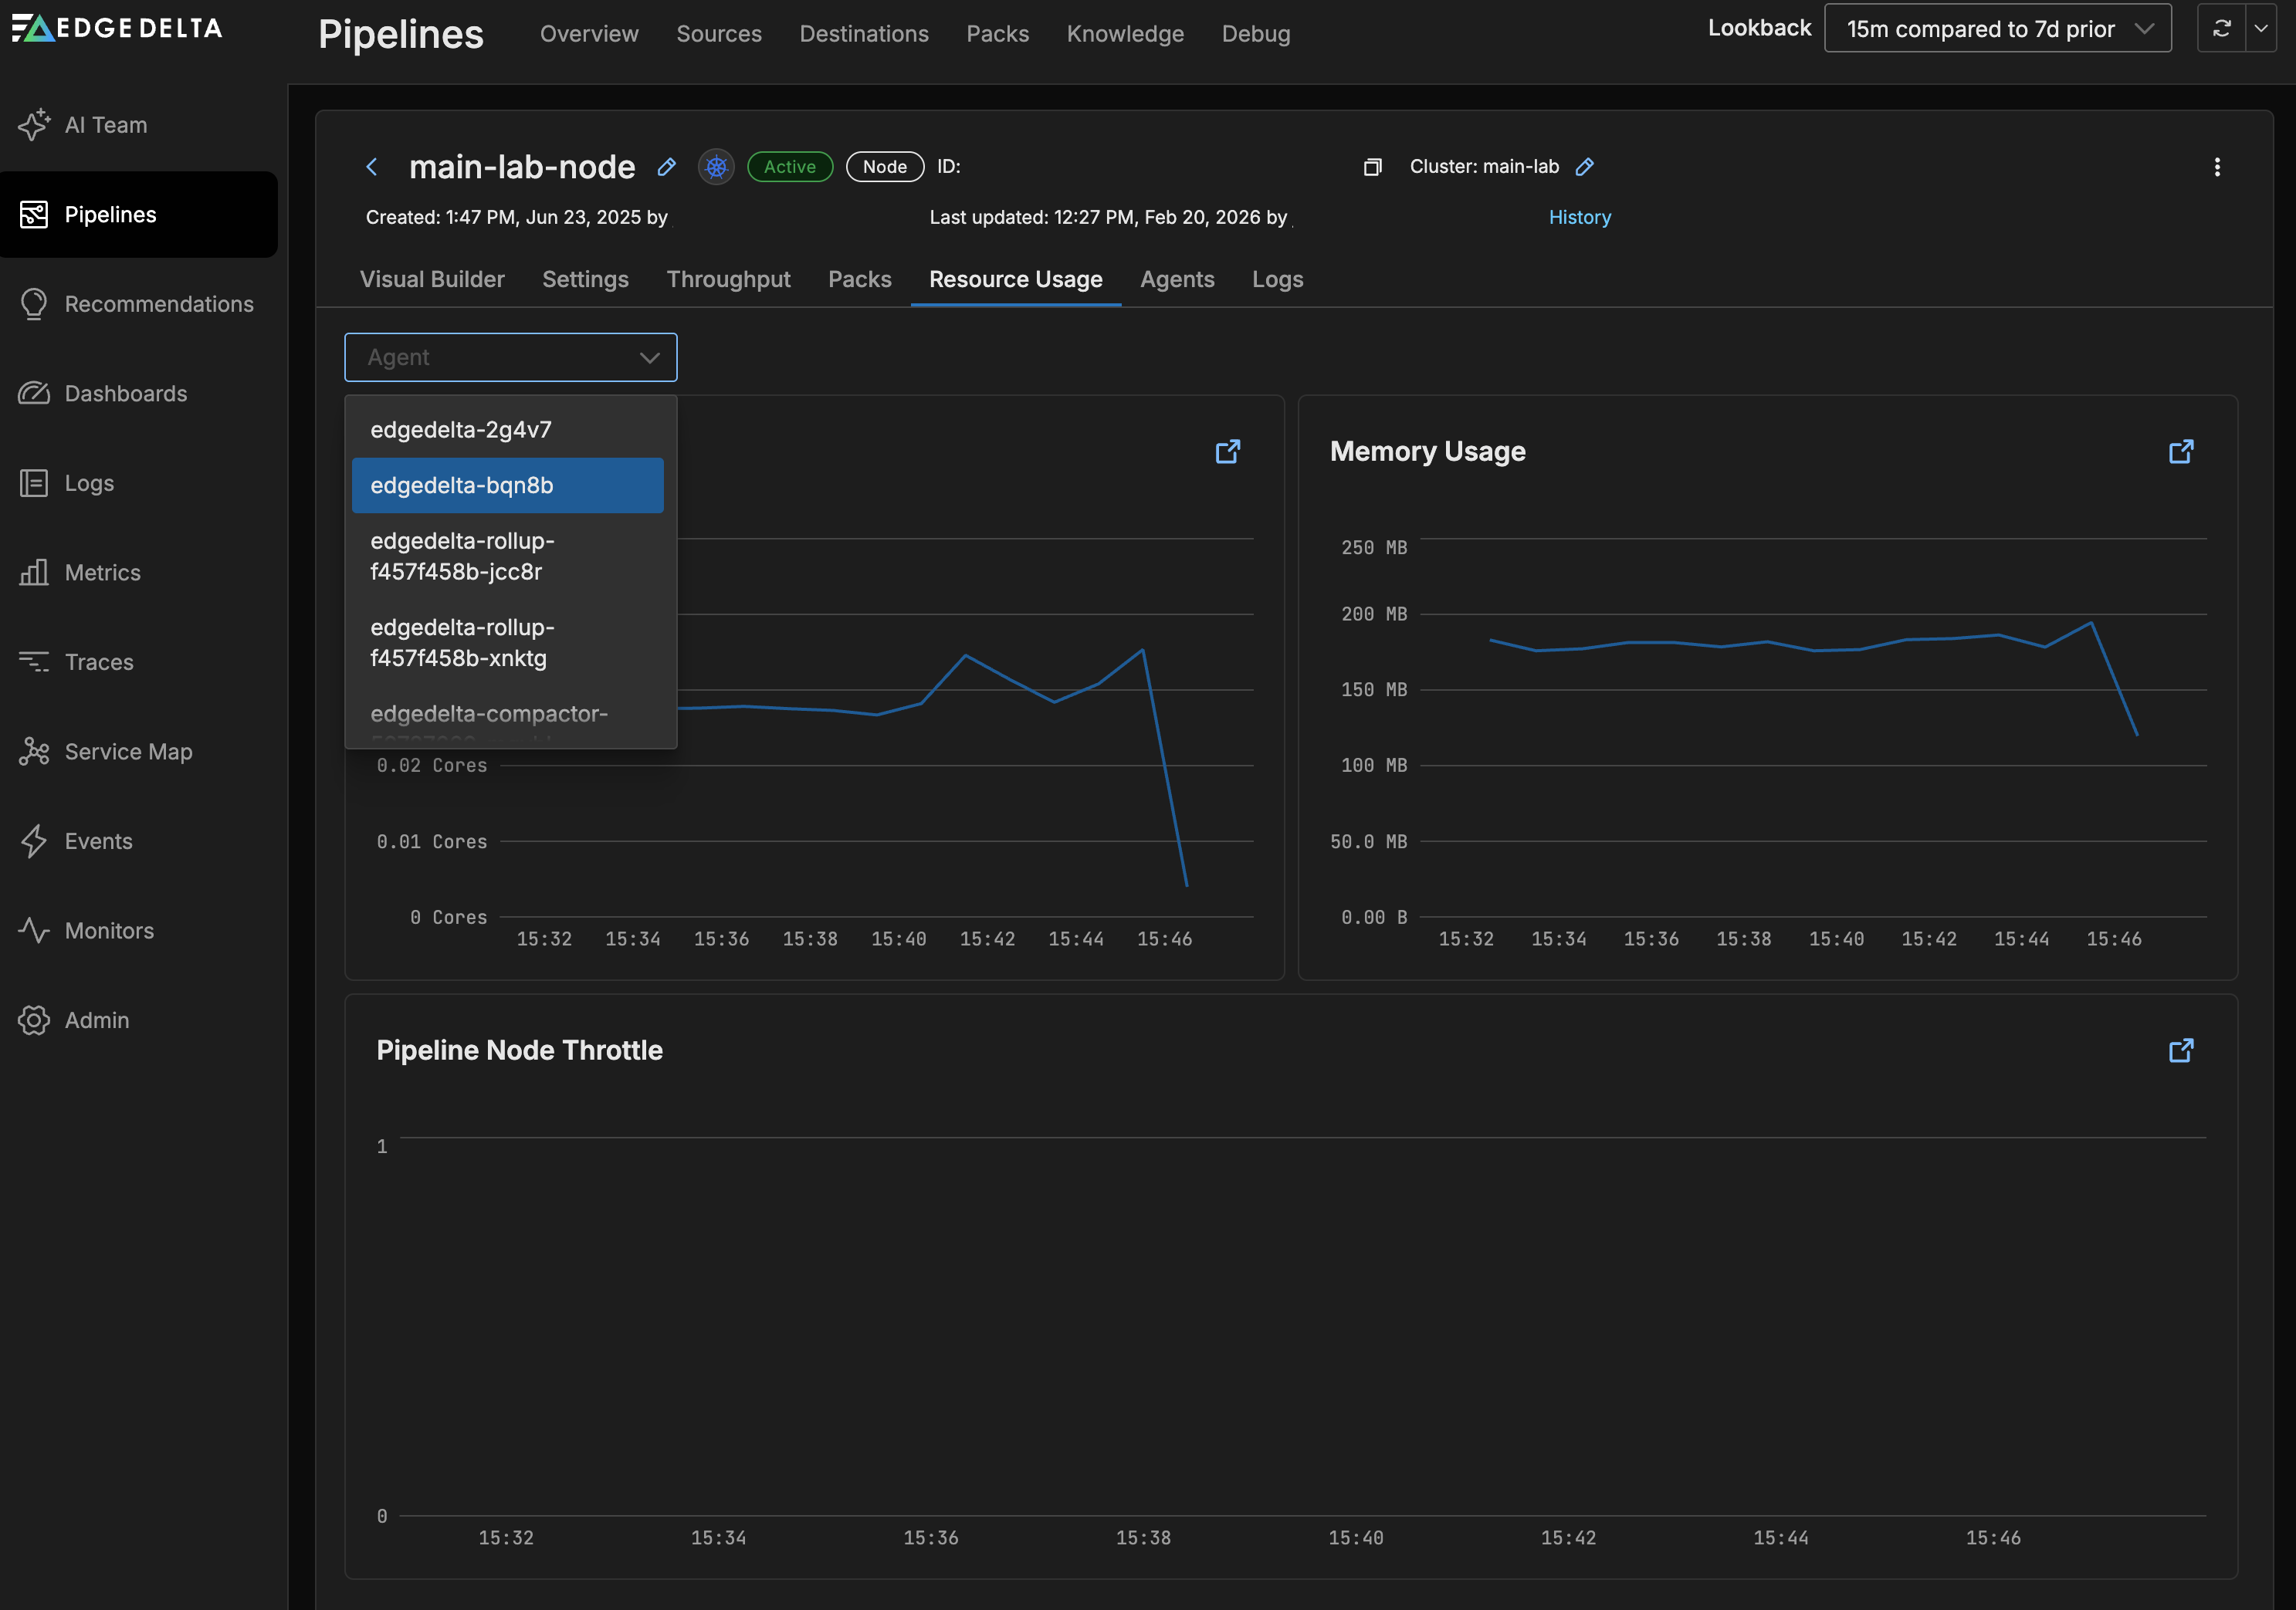
Task: Open Destinations in the top navigation
Action: [x=863, y=34]
